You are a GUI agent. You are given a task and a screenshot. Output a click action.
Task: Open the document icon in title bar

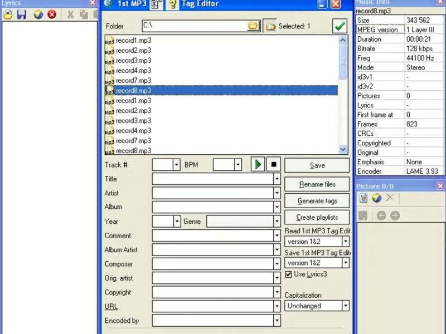[156, 4]
